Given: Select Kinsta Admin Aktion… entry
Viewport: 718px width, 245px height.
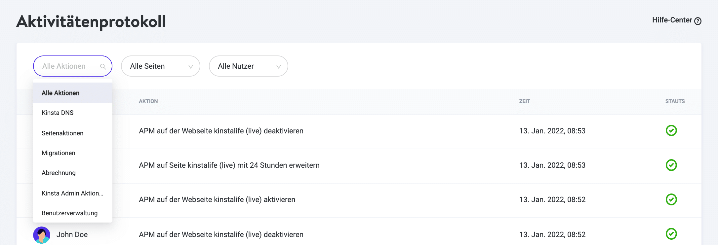Looking at the screenshot, I should [x=72, y=193].
